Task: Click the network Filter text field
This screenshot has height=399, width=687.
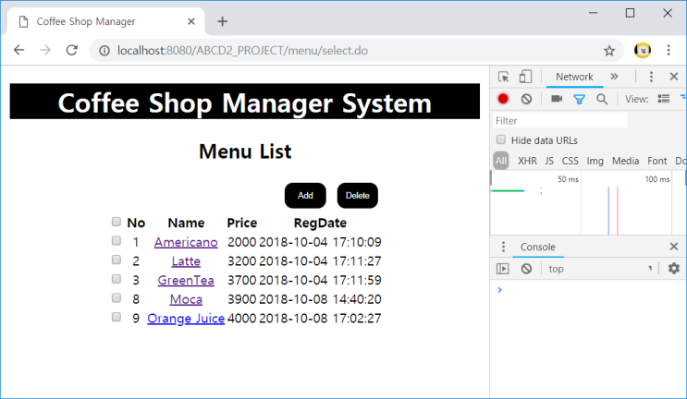Action: (x=559, y=120)
